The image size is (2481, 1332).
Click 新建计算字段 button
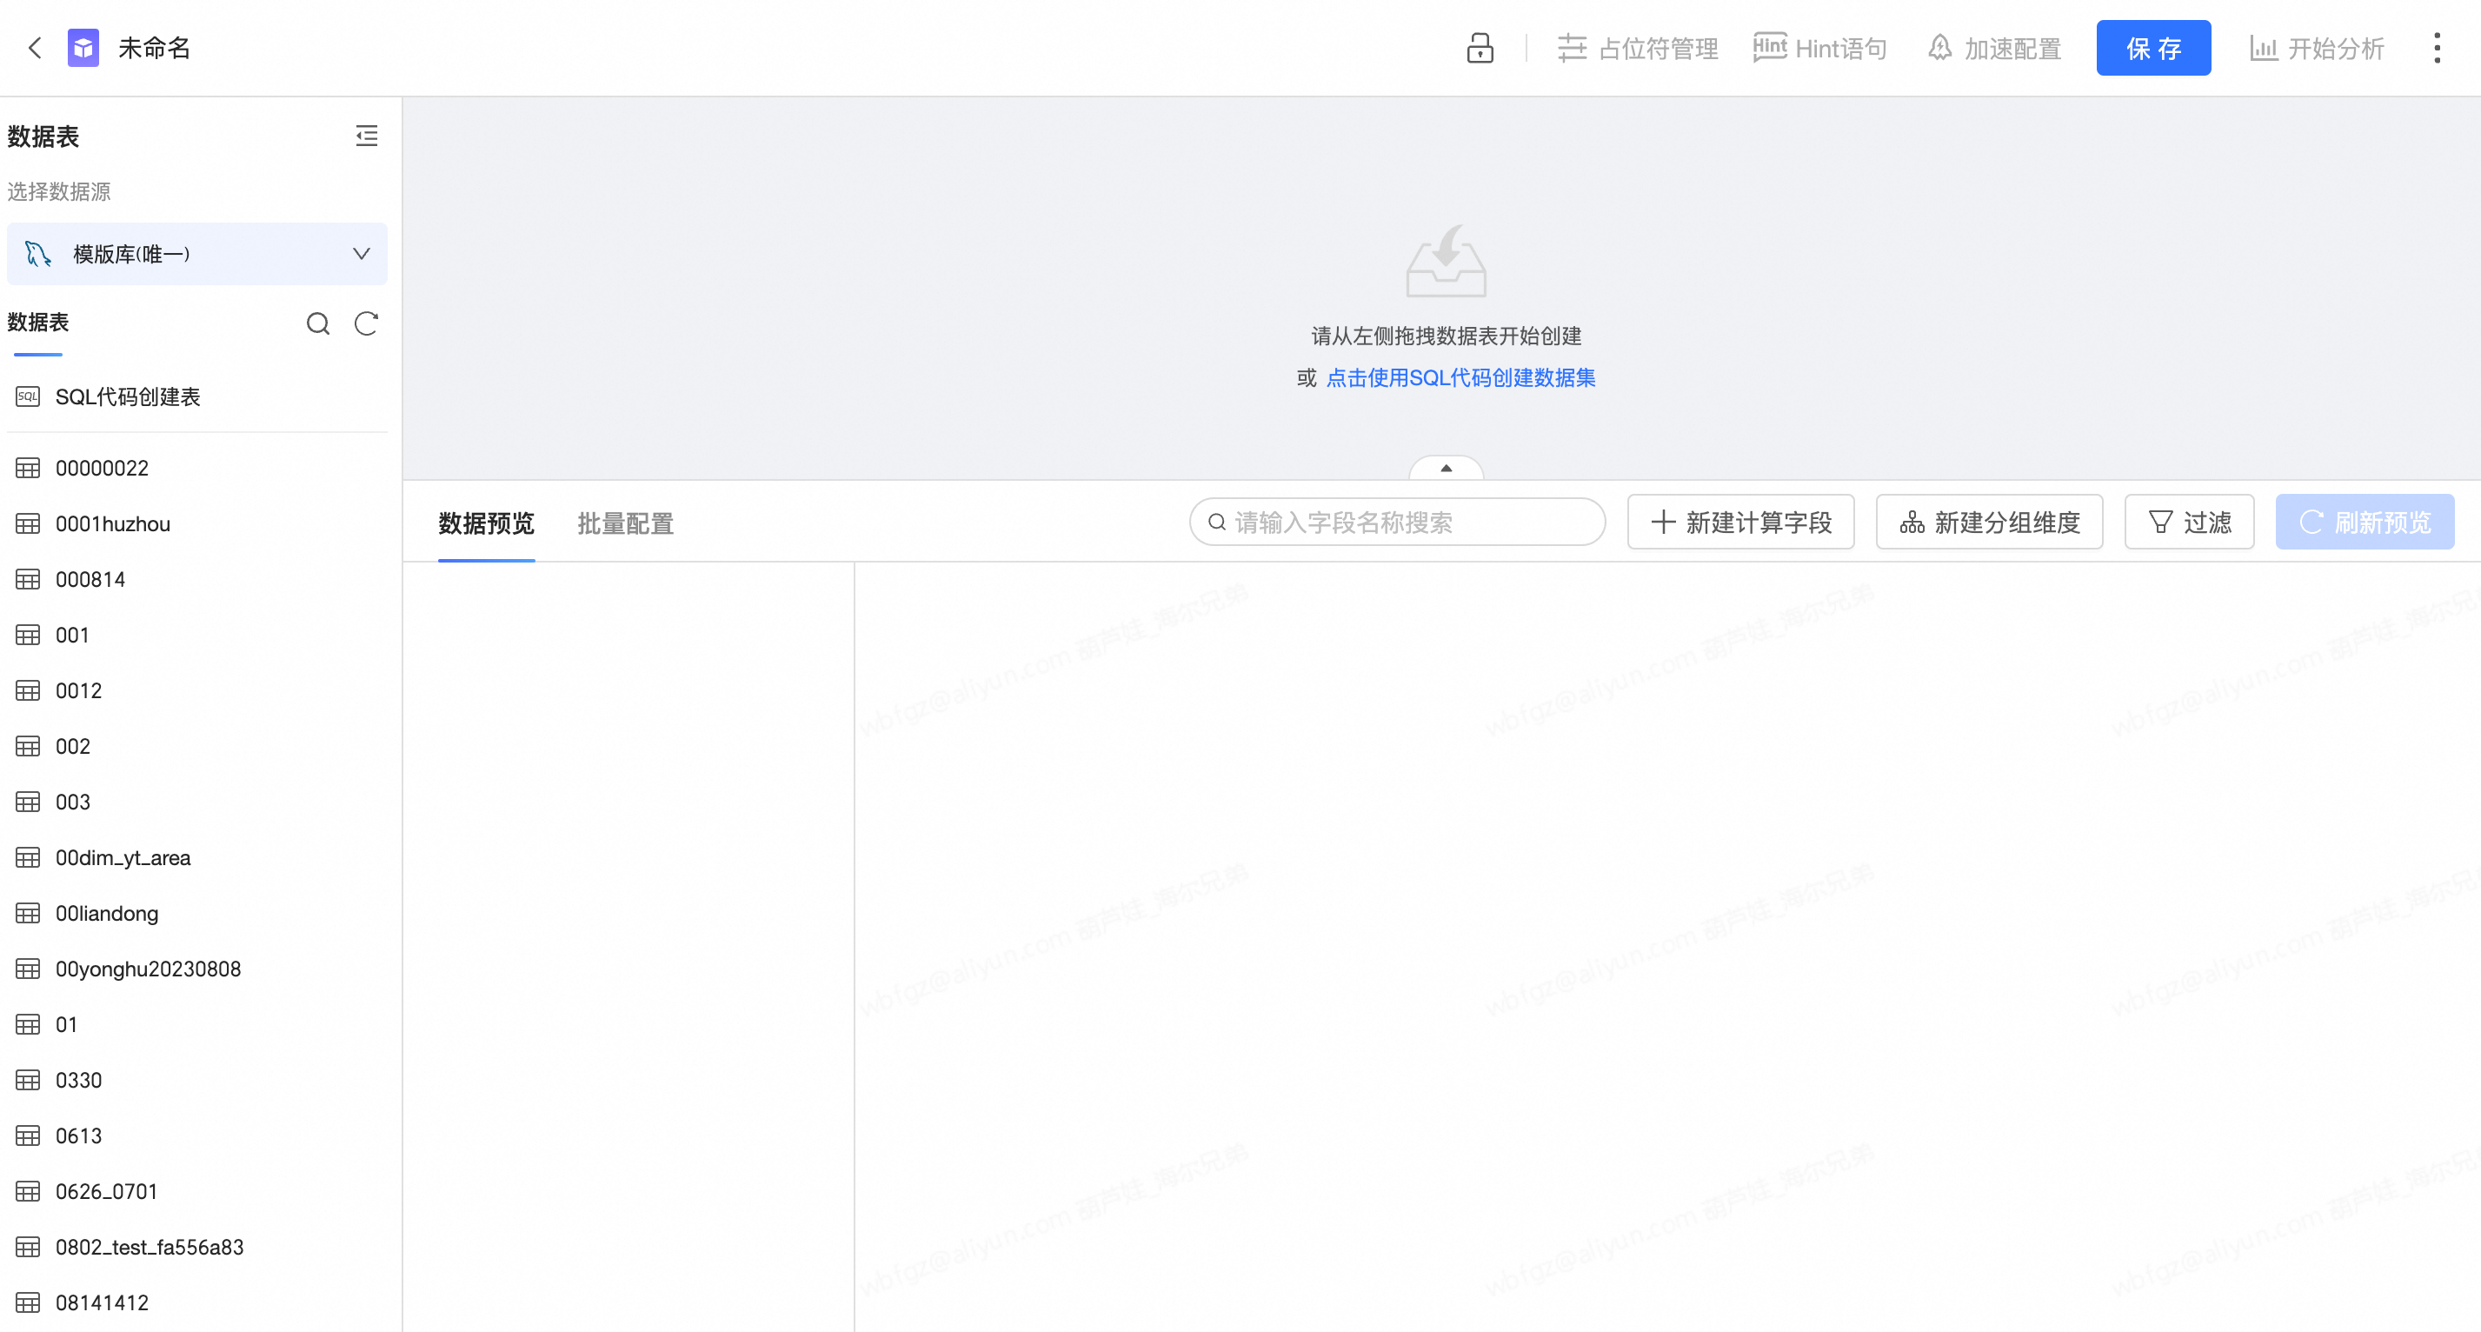coord(1740,522)
